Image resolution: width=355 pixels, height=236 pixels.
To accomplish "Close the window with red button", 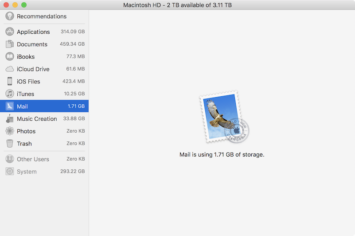I will click(x=6, y=5).
